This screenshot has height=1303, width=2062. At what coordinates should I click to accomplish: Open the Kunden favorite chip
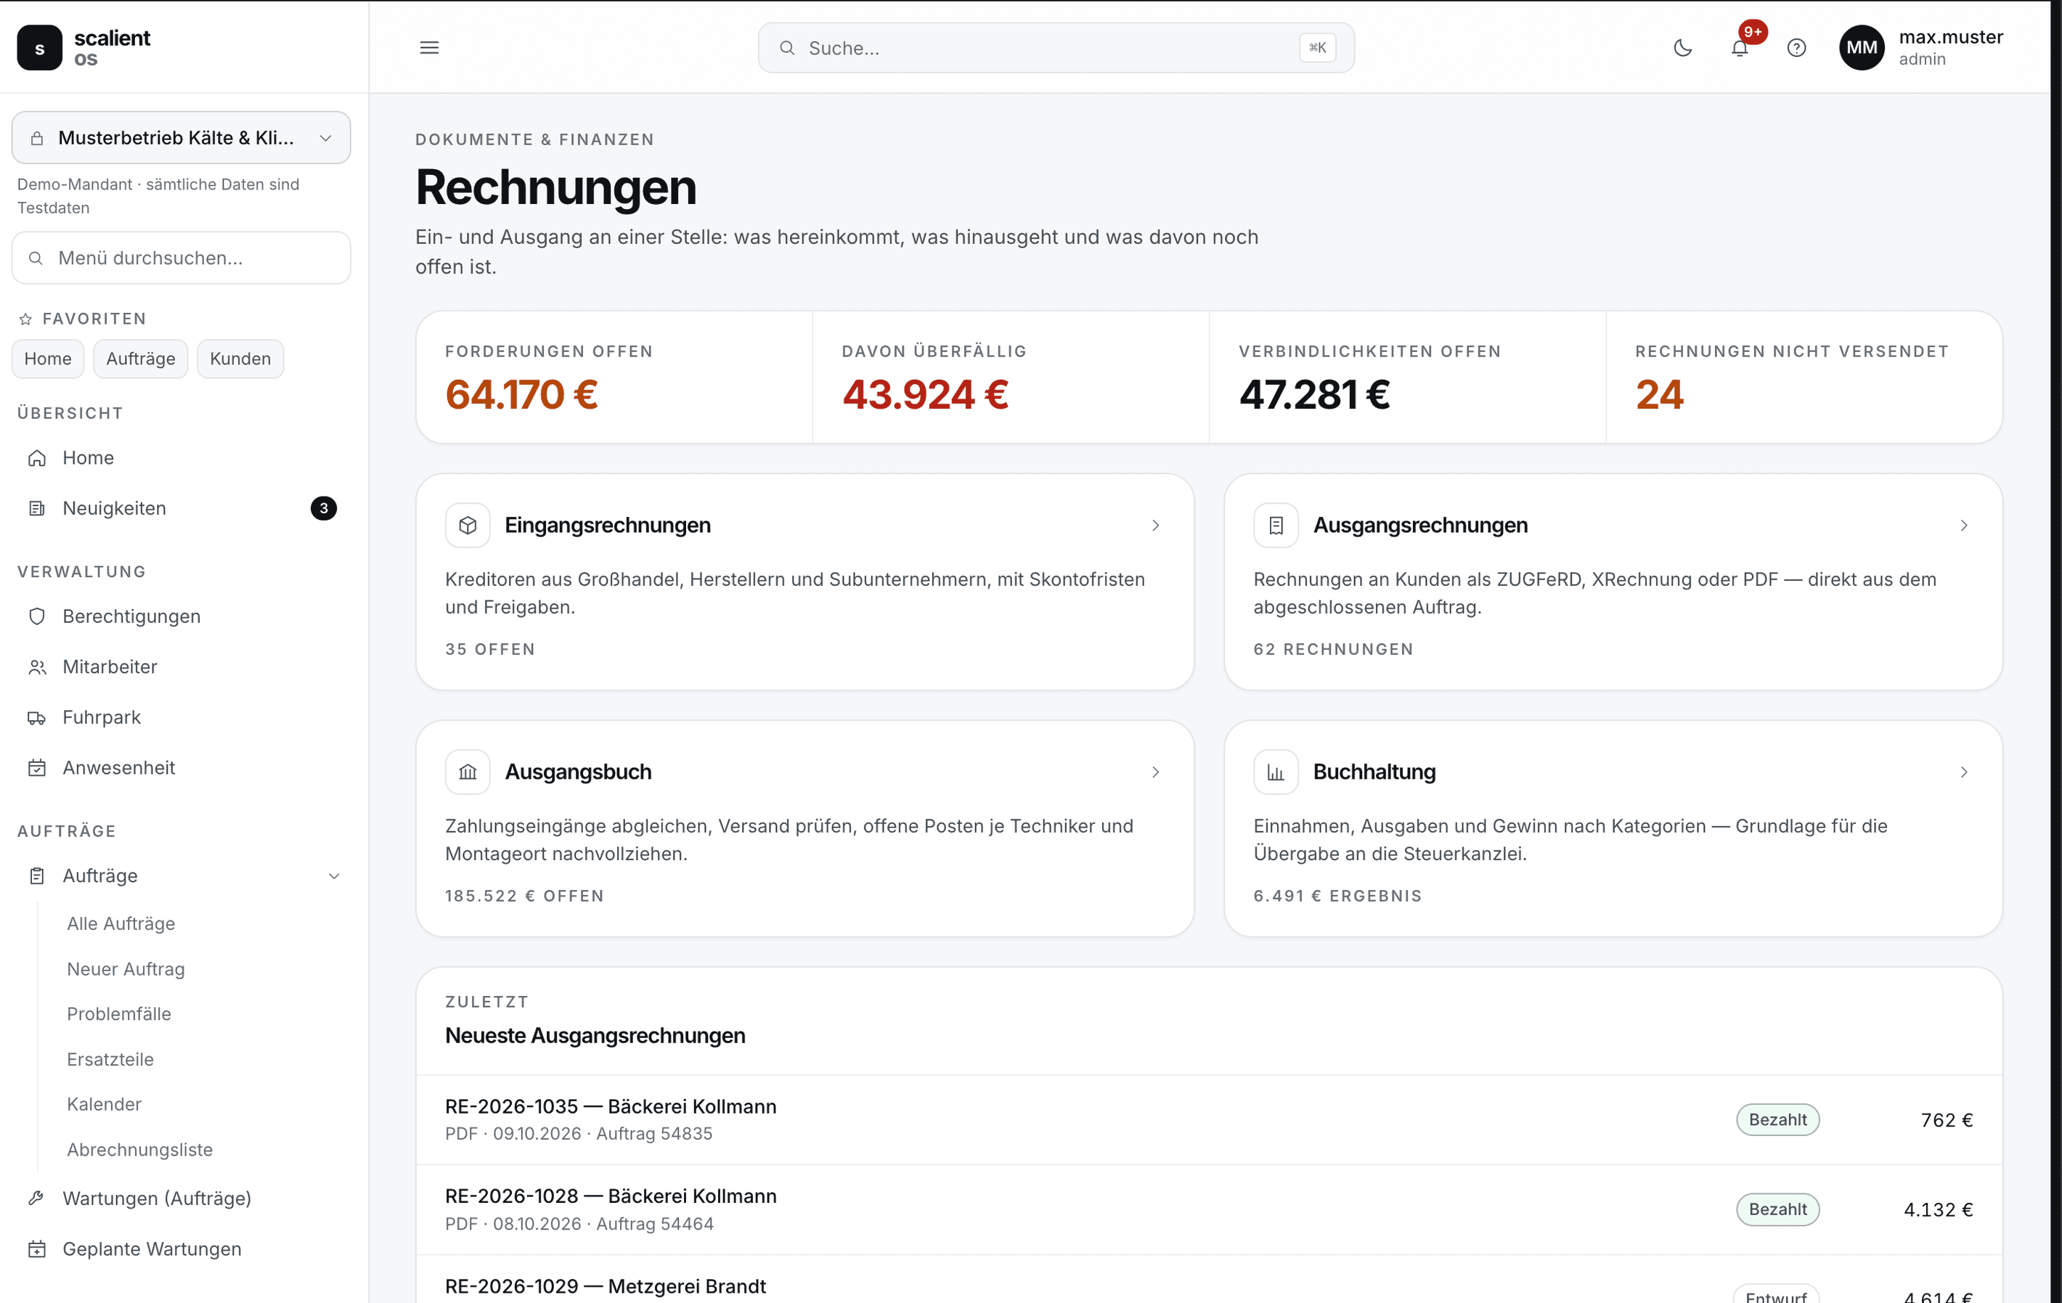pos(240,359)
